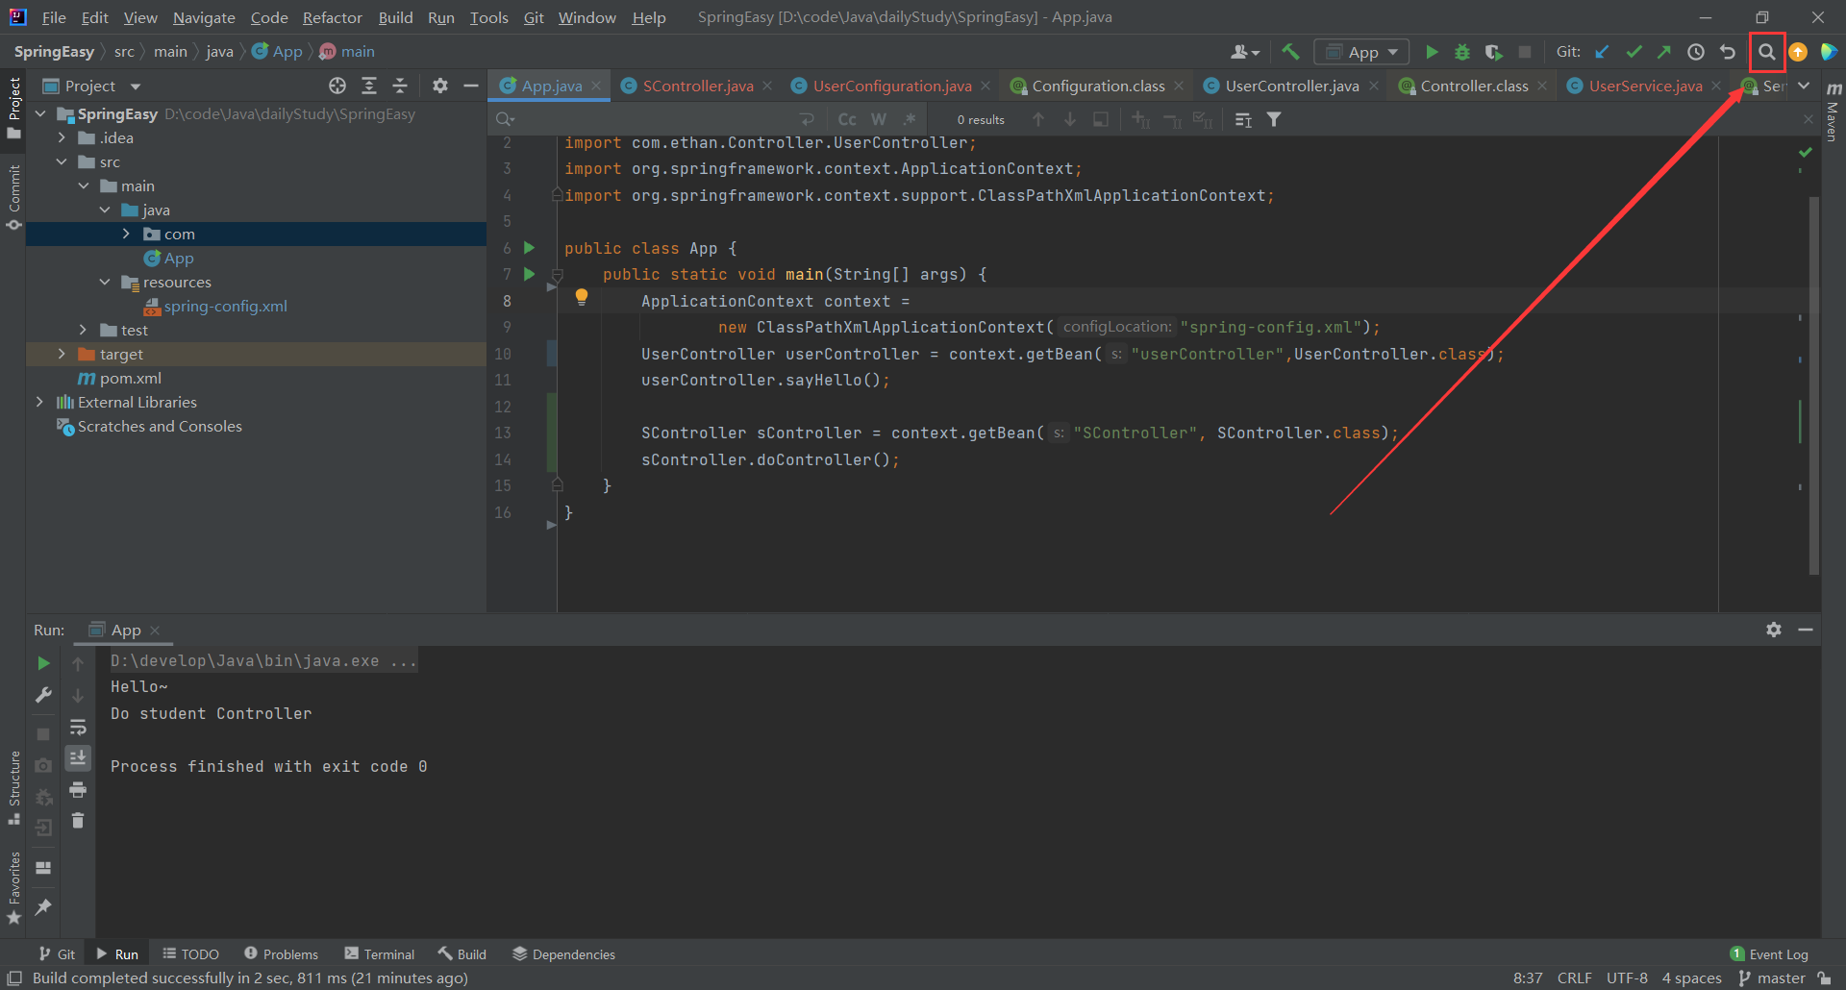Screen dimensions: 1846x990
Task: Hide the Project panel with minus icon
Action: click(471, 86)
